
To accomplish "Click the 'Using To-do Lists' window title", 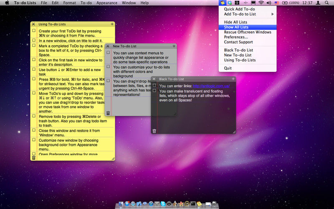I will (x=52, y=24).
